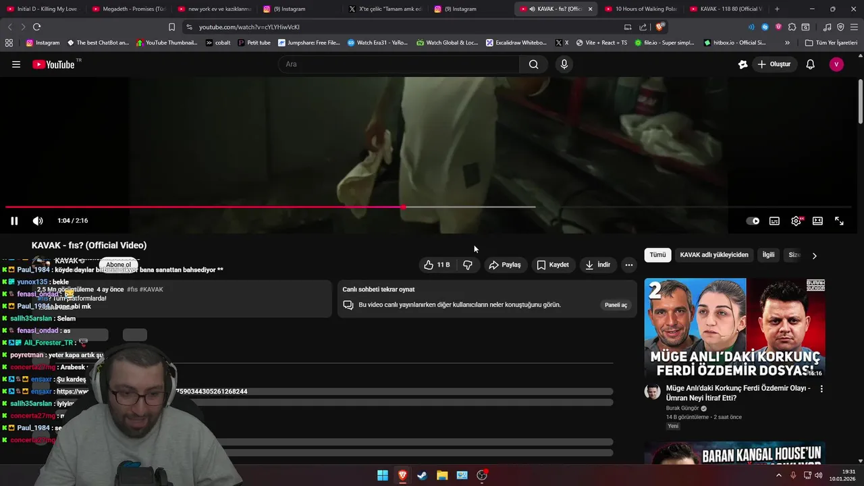Open the Petit tube bookmark

click(x=254, y=43)
